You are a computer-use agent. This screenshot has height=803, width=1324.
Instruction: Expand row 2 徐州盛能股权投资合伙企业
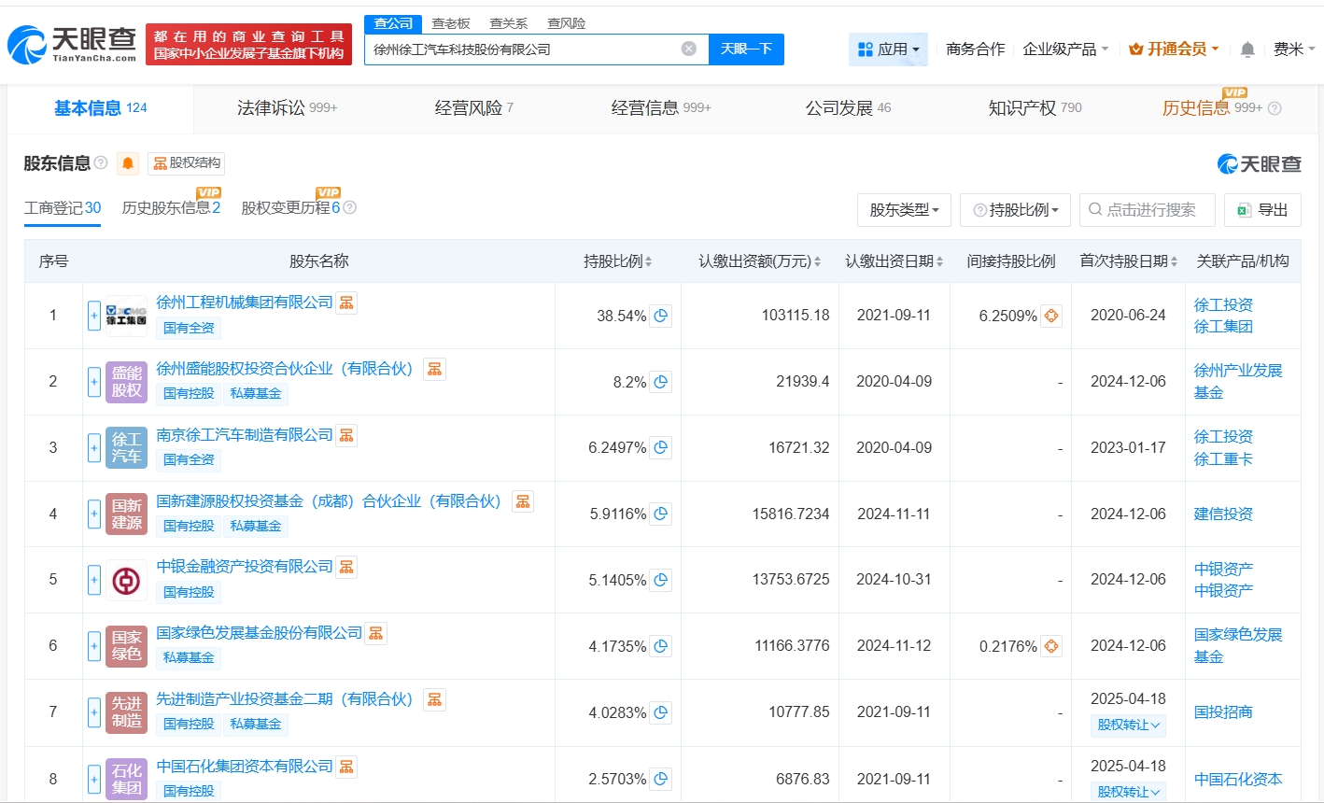tap(94, 382)
